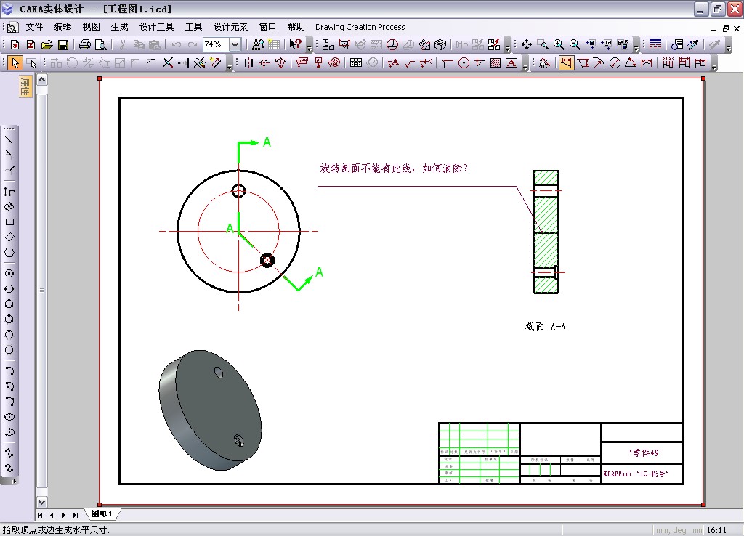Open the 视图 menu

pos(91,27)
